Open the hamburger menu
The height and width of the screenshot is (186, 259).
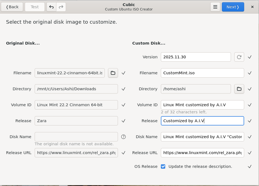[x=215, y=7]
